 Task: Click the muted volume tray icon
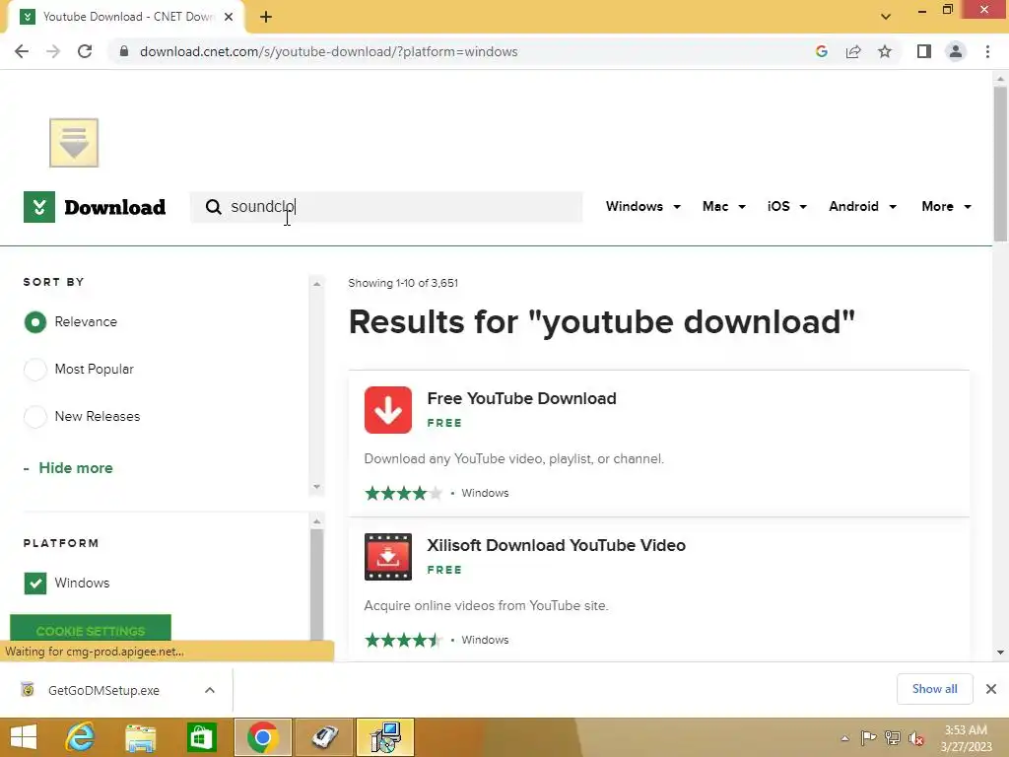tap(916, 737)
